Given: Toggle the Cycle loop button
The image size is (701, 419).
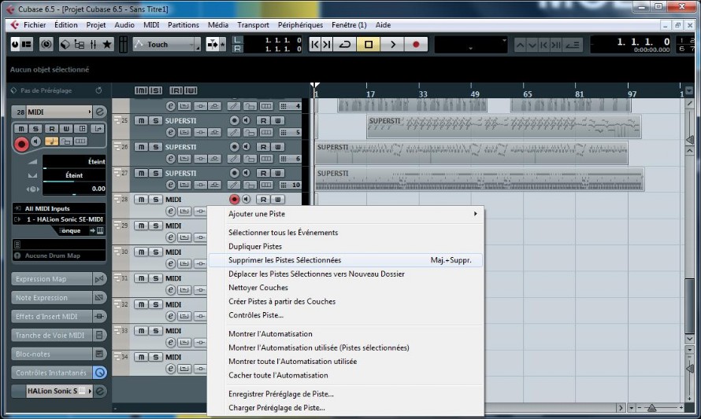Looking at the screenshot, I should click(x=345, y=44).
